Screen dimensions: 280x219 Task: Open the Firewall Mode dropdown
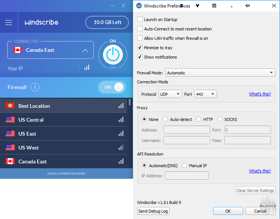[220, 72]
